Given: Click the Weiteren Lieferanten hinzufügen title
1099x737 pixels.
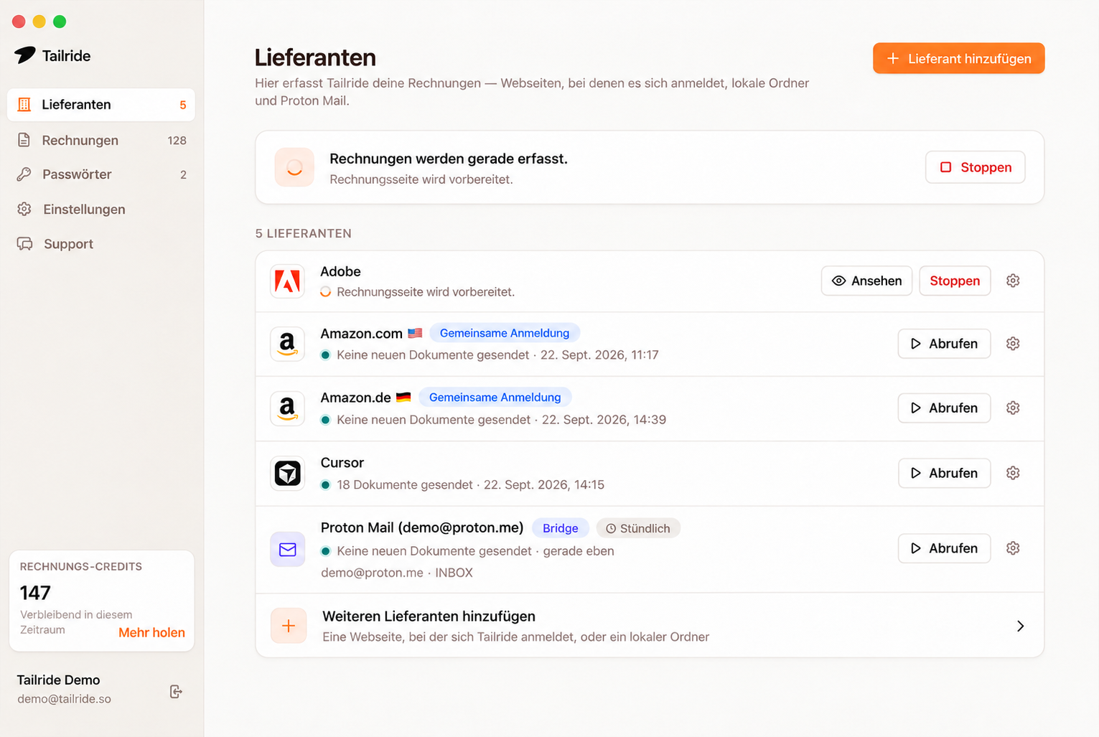Looking at the screenshot, I should [x=429, y=616].
